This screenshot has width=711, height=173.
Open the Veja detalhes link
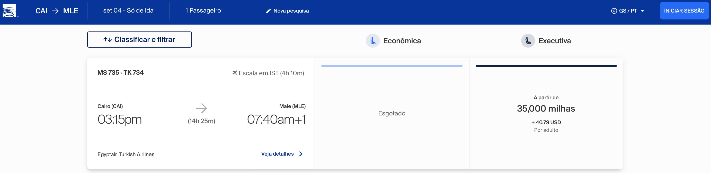coord(277,154)
